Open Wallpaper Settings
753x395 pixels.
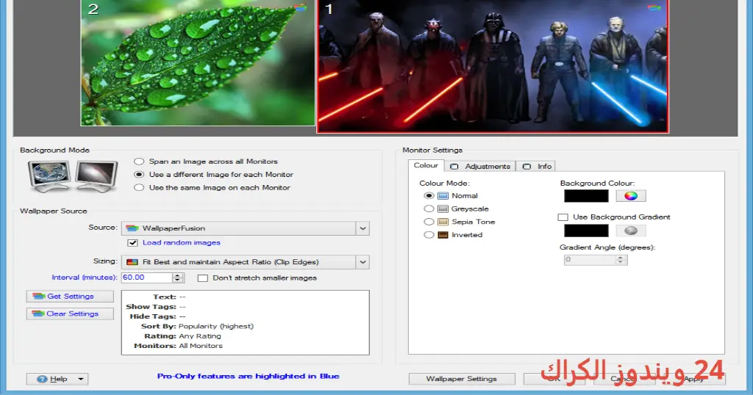pyautogui.click(x=462, y=379)
